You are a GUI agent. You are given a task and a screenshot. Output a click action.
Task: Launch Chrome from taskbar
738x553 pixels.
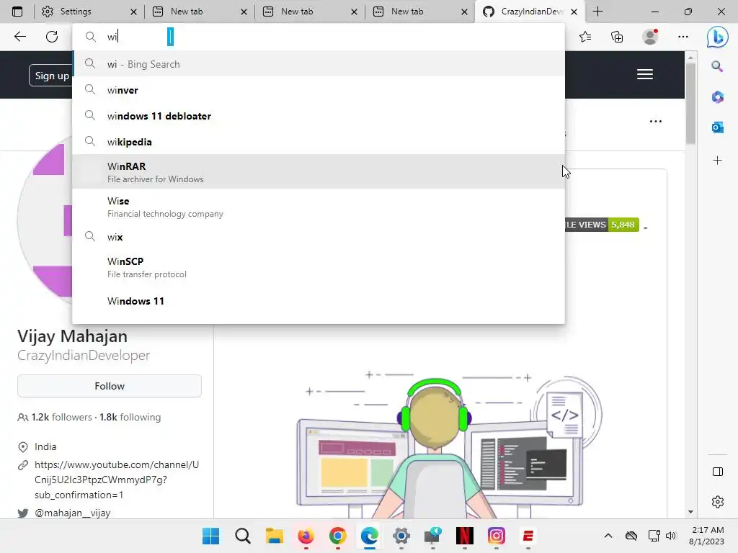(x=337, y=536)
